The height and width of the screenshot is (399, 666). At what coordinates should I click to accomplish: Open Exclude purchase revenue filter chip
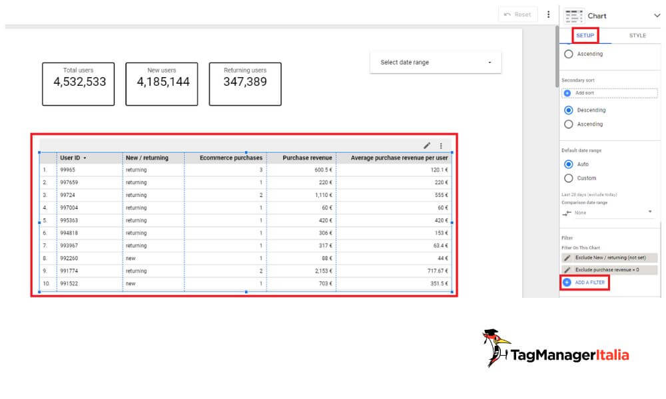click(x=609, y=270)
